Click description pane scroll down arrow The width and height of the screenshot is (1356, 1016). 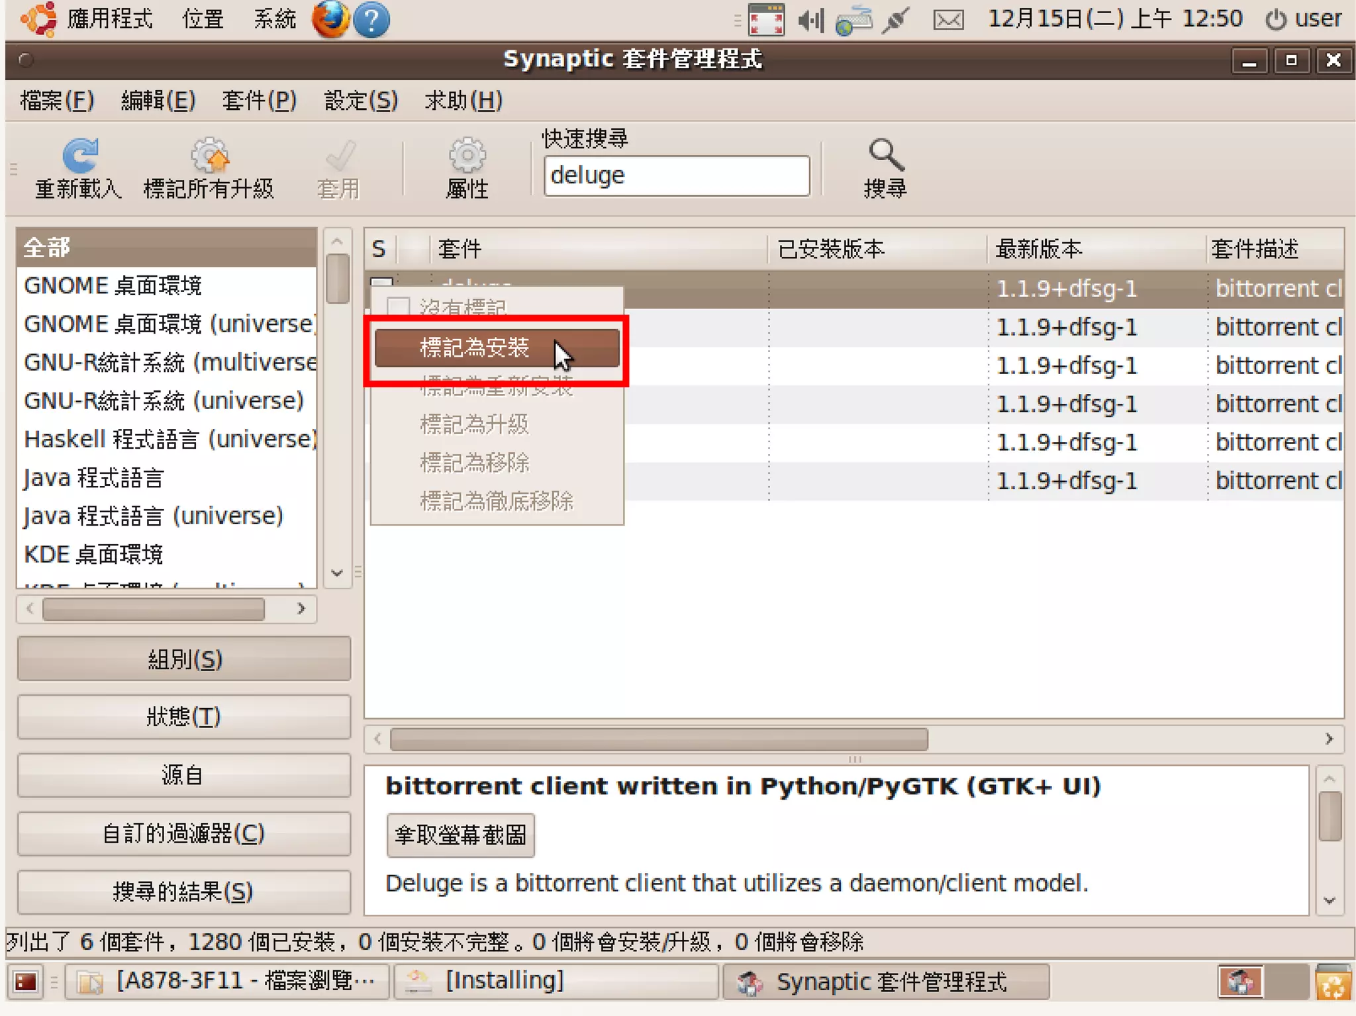click(x=1330, y=901)
